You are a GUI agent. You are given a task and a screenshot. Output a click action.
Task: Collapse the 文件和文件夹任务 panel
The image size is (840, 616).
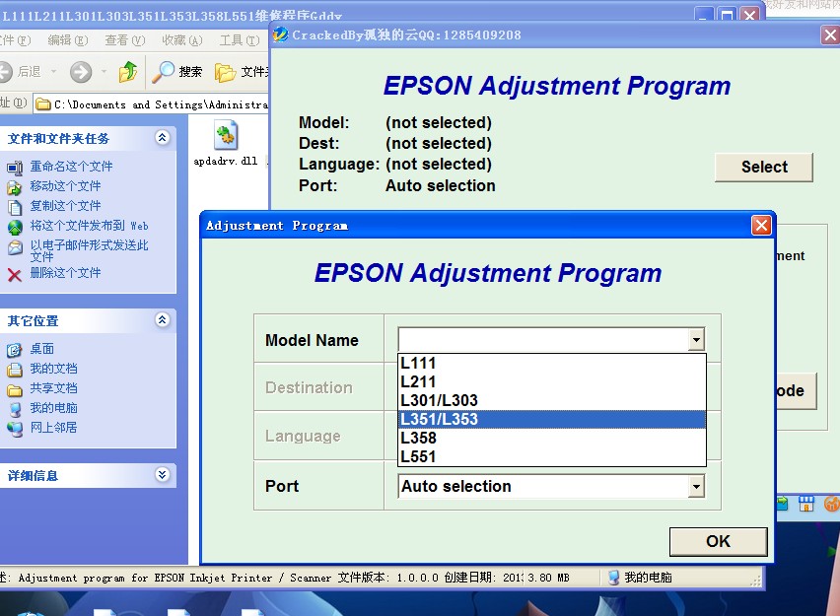click(x=163, y=138)
